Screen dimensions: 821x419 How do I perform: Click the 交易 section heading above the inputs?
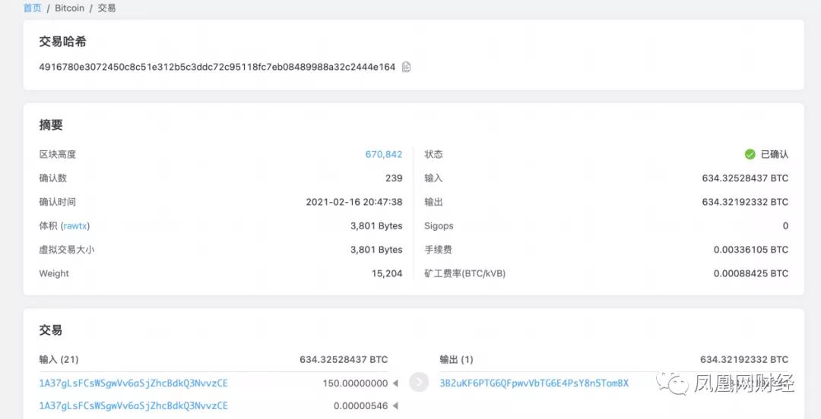click(x=51, y=330)
